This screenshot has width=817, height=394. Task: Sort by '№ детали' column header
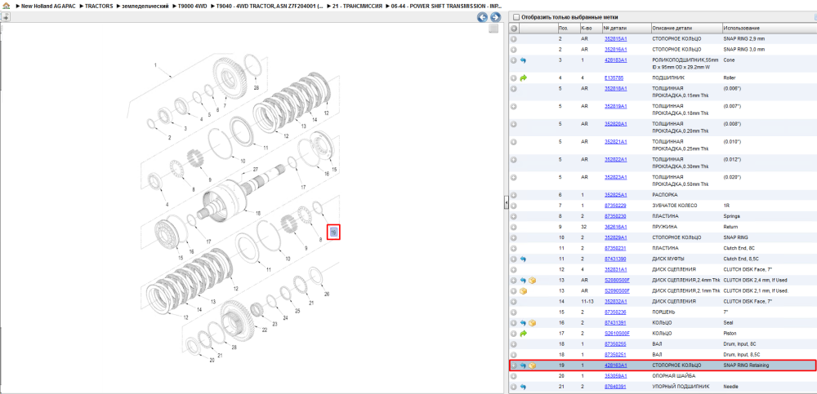[x=627, y=28]
